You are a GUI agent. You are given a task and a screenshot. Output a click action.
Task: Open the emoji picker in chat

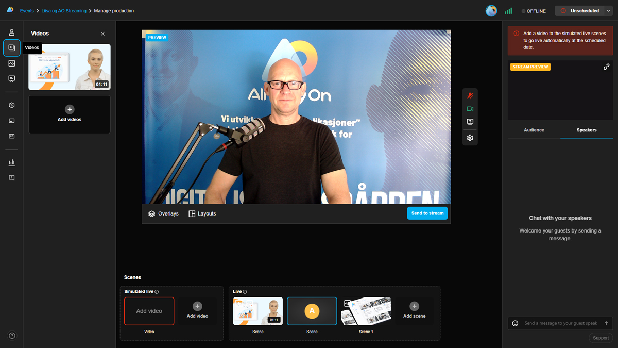(515, 323)
